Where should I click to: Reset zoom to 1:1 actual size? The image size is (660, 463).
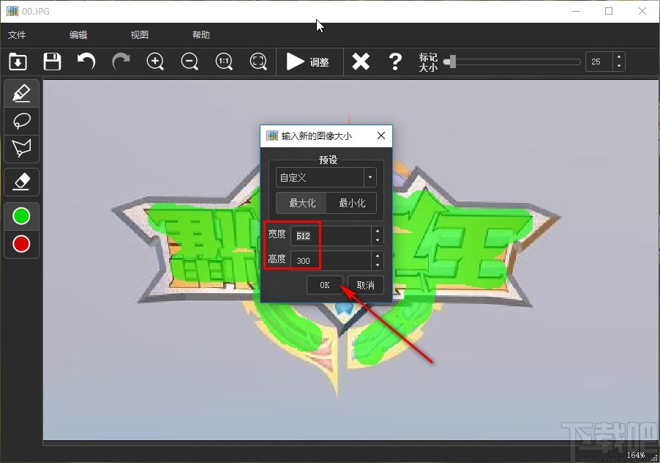click(224, 62)
